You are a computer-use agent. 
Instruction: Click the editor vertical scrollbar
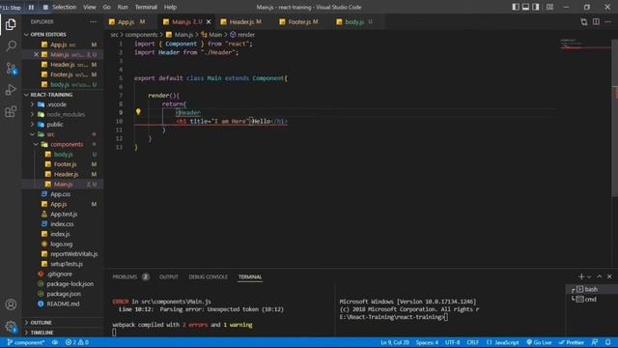click(x=614, y=117)
